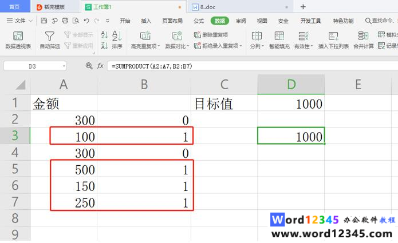Click the output-as-PDF icon next to save
This screenshot has height=243, width=398.
click(54, 21)
